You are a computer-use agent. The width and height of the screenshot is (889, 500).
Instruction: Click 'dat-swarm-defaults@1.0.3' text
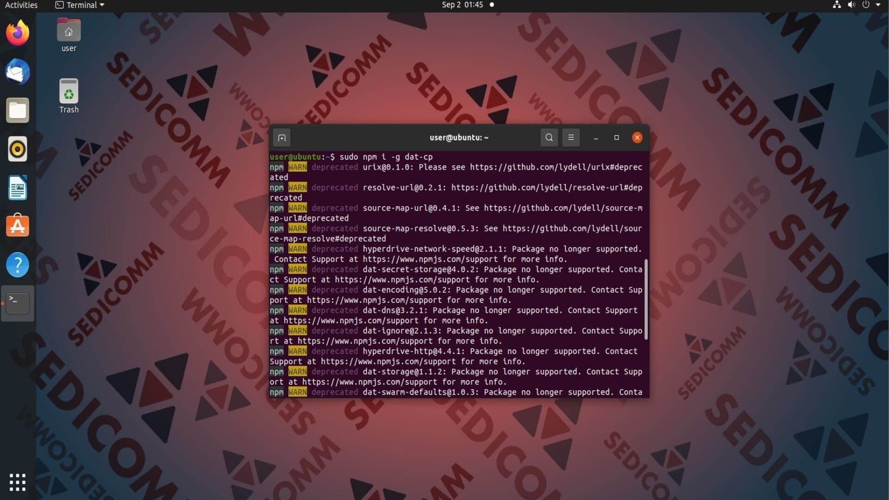420,392
